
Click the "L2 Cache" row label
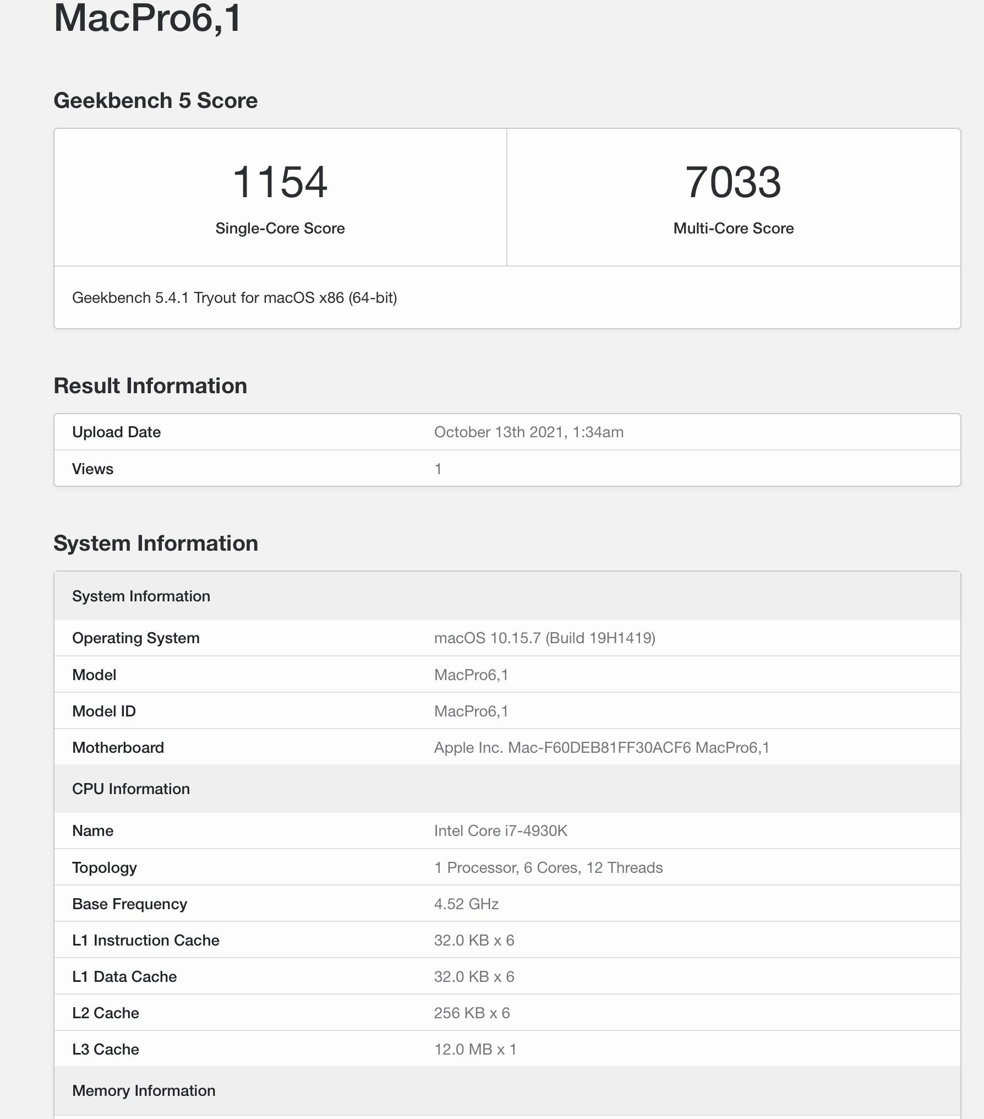click(x=106, y=1013)
